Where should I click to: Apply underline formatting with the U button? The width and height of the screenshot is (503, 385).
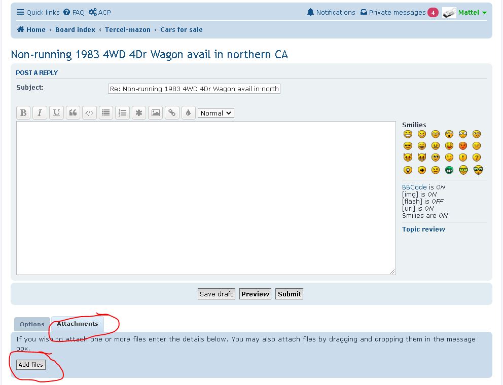pyautogui.click(x=56, y=113)
